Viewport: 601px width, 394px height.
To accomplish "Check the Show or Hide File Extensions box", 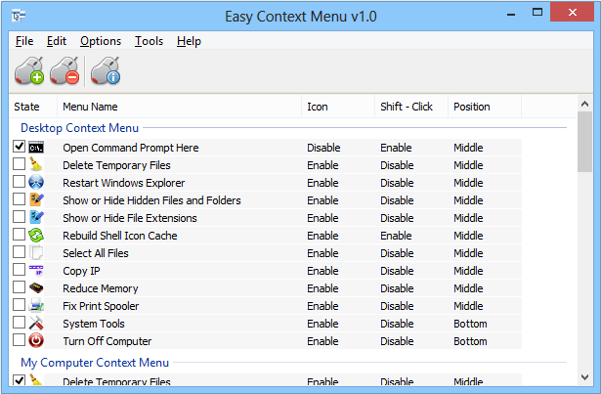I will pyautogui.click(x=19, y=217).
